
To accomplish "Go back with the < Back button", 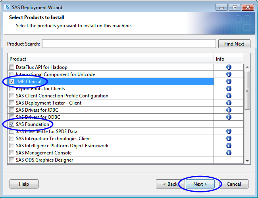I will (x=170, y=184).
